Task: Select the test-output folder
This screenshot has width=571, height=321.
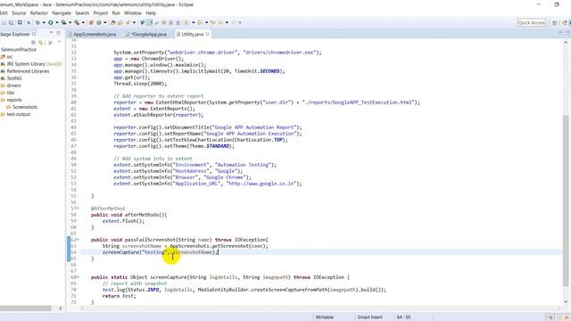Action: pos(16,114)
